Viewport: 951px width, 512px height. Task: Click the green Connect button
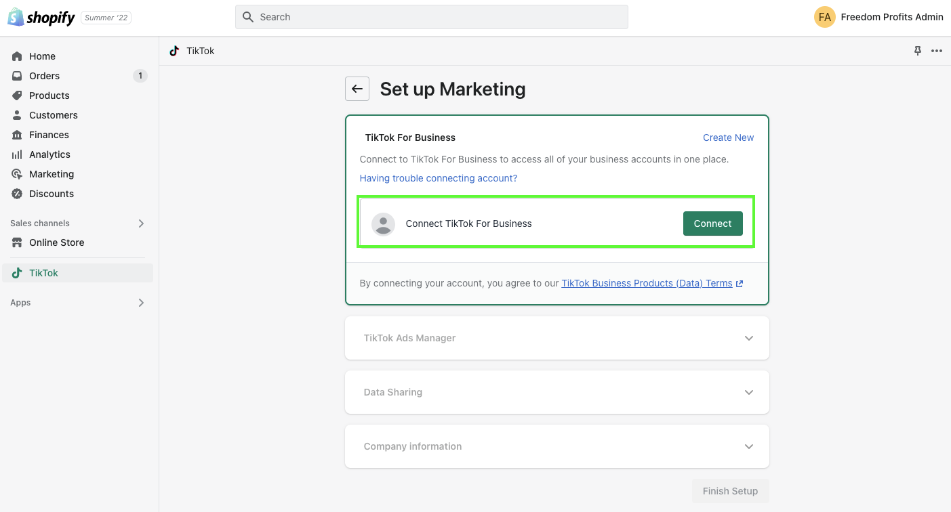(712, 223)
